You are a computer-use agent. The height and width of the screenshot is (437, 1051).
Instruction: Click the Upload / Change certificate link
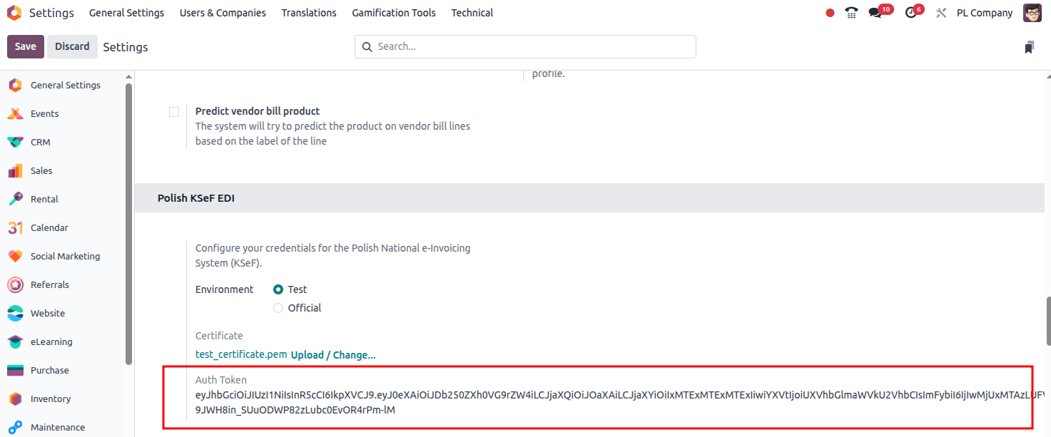coord(333,355)
